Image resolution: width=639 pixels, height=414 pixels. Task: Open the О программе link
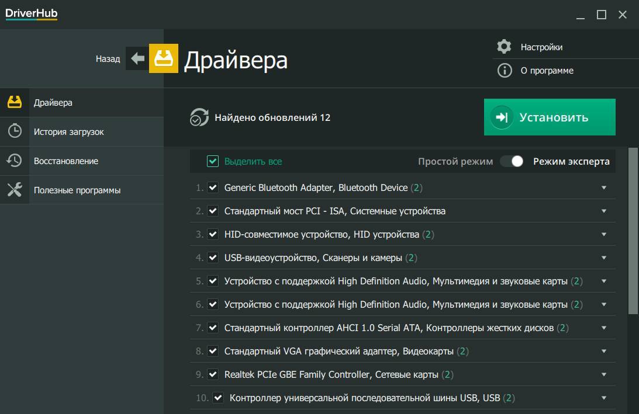click(547, 71)
